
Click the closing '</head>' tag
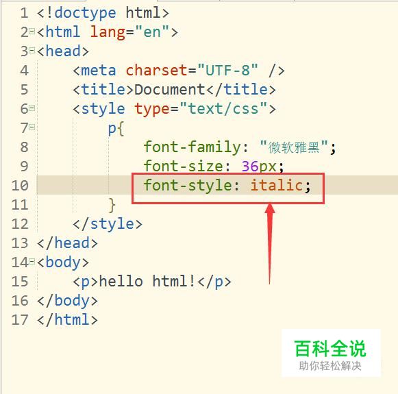click(67, 243)
